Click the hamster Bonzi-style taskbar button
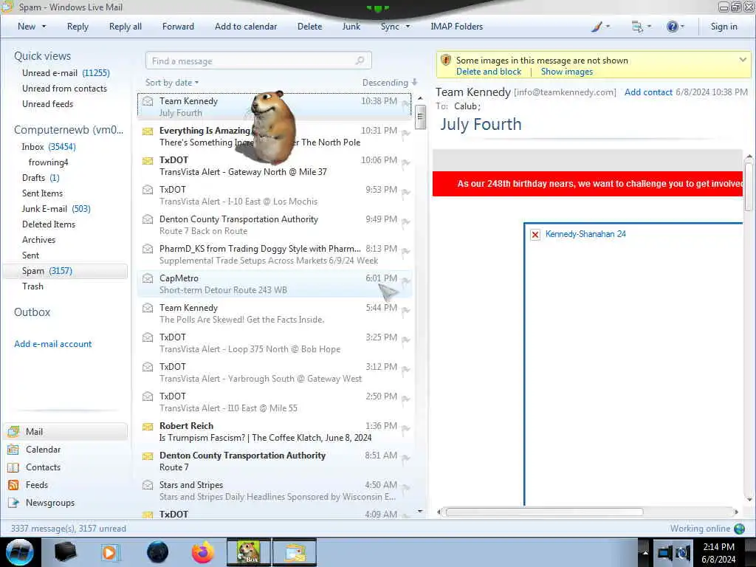Image resolution: width=756 pixels, height=567 pixels. coord(249,552)
